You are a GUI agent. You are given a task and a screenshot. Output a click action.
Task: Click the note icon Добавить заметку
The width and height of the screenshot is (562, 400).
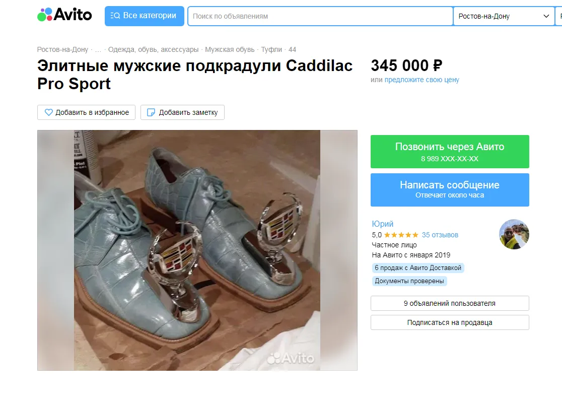coord(151,112)
